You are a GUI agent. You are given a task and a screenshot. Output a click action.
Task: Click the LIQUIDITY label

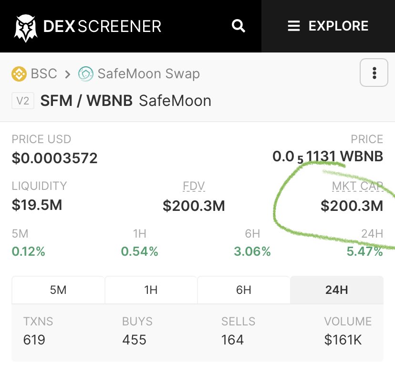pos(39,186)
